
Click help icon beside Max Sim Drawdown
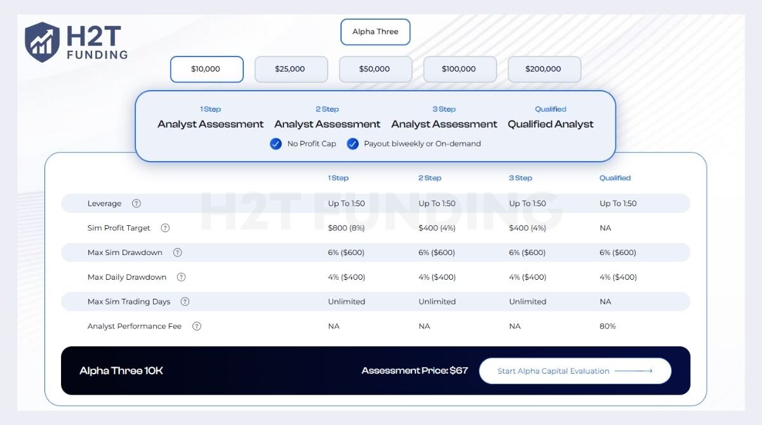pyautogui.click(x=177, y=252)
